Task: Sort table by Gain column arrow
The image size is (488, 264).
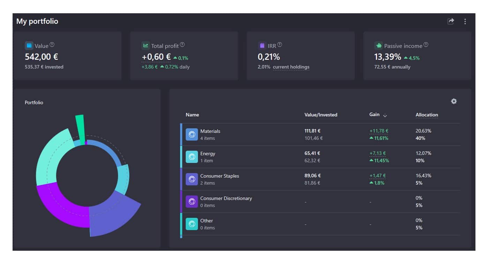Action: tap(385, 115)
